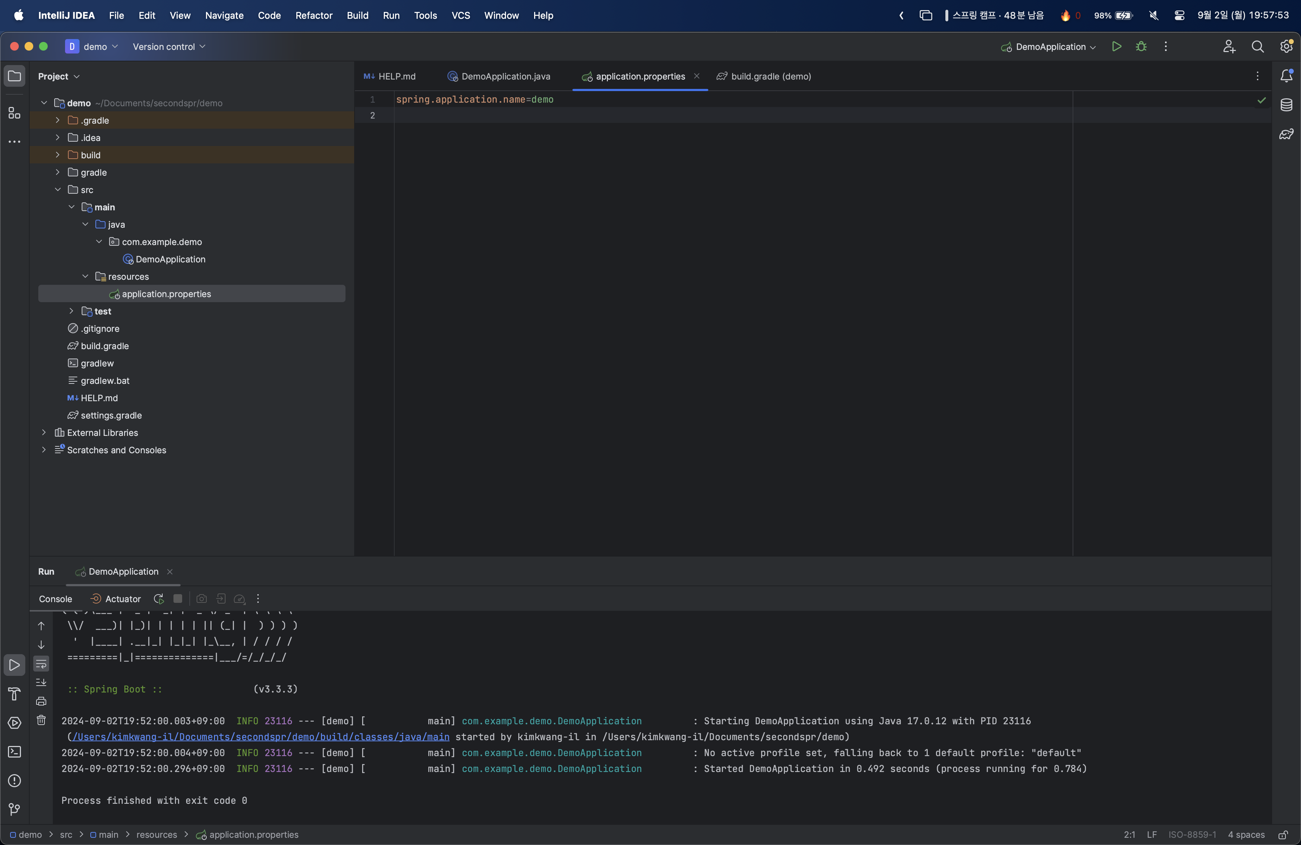Rerun DemoApplication in console toolbar
This screenshot has width=1301, height=845.
pos(159,599)
